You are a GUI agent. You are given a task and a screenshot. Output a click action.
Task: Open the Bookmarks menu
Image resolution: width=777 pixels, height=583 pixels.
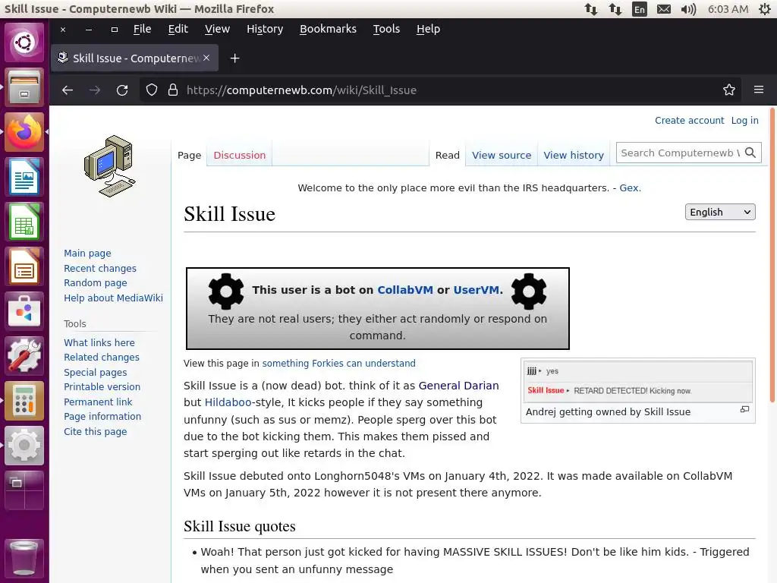328,30
